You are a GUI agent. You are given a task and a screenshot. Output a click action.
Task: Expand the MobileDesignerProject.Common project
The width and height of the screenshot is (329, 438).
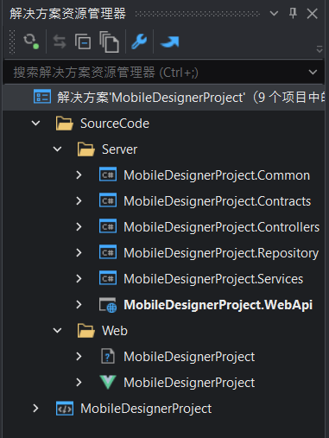click(x=79, y=175)
